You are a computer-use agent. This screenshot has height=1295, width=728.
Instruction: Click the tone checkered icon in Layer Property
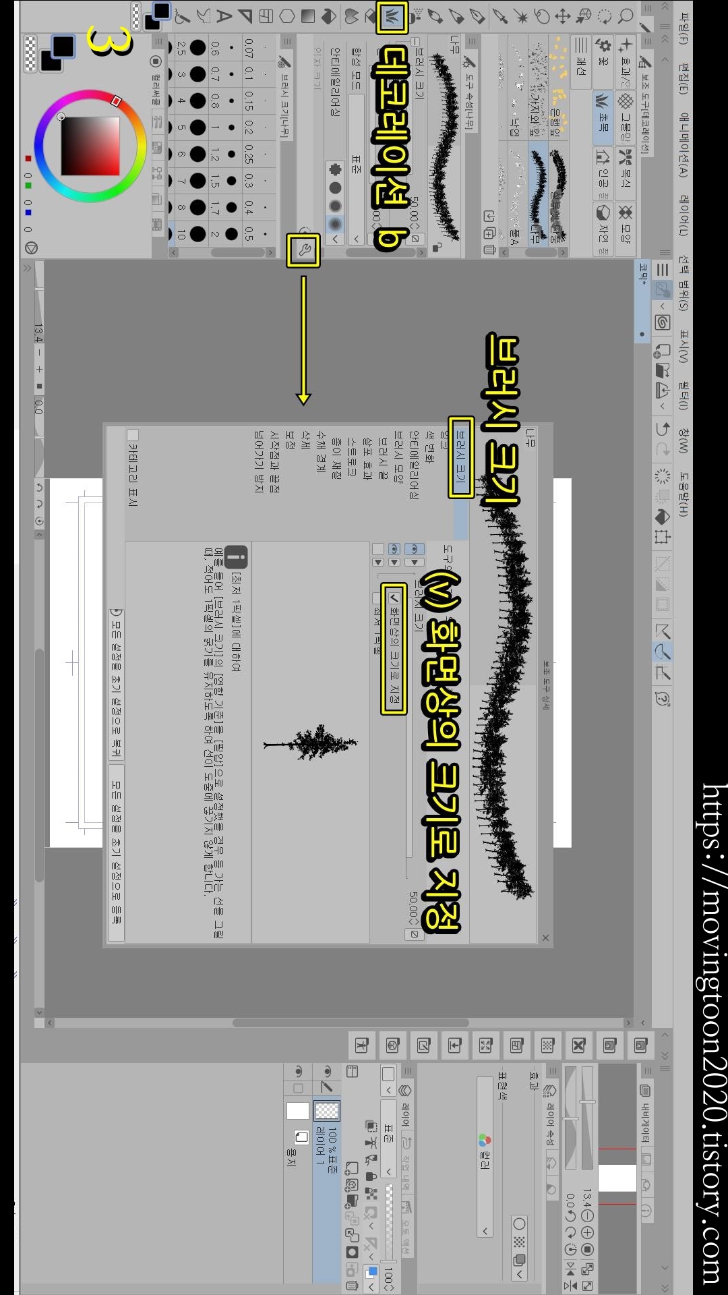pos(519,1242)
